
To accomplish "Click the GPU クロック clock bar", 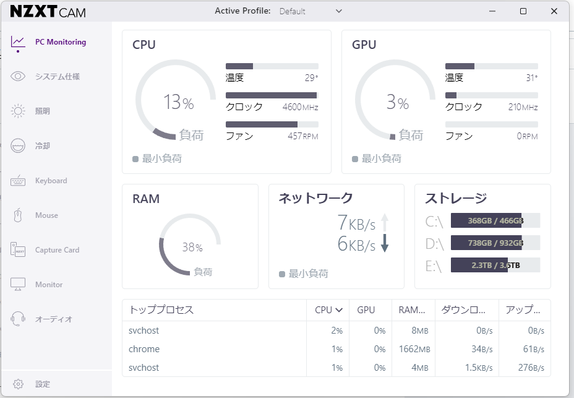I will (x=492, y=95).
